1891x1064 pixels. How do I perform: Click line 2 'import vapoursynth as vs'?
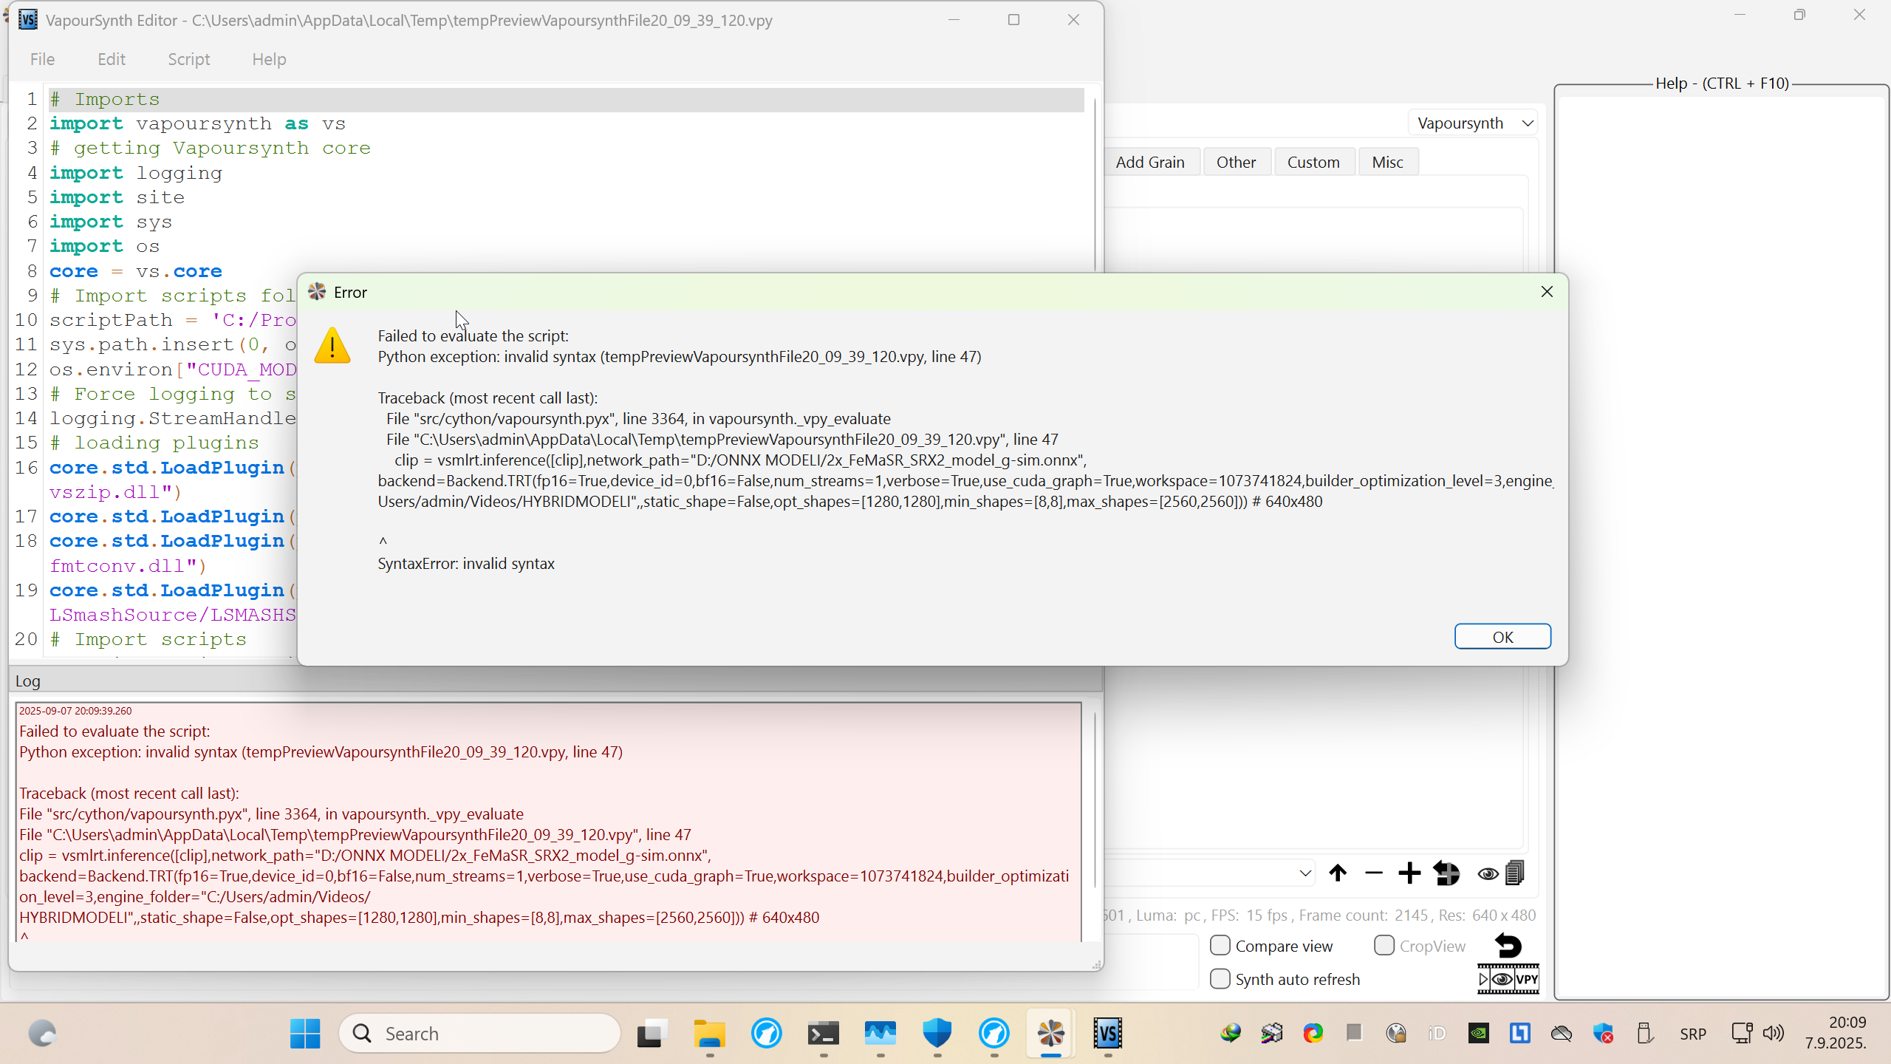pyautogui.click(x=197, y=123)
